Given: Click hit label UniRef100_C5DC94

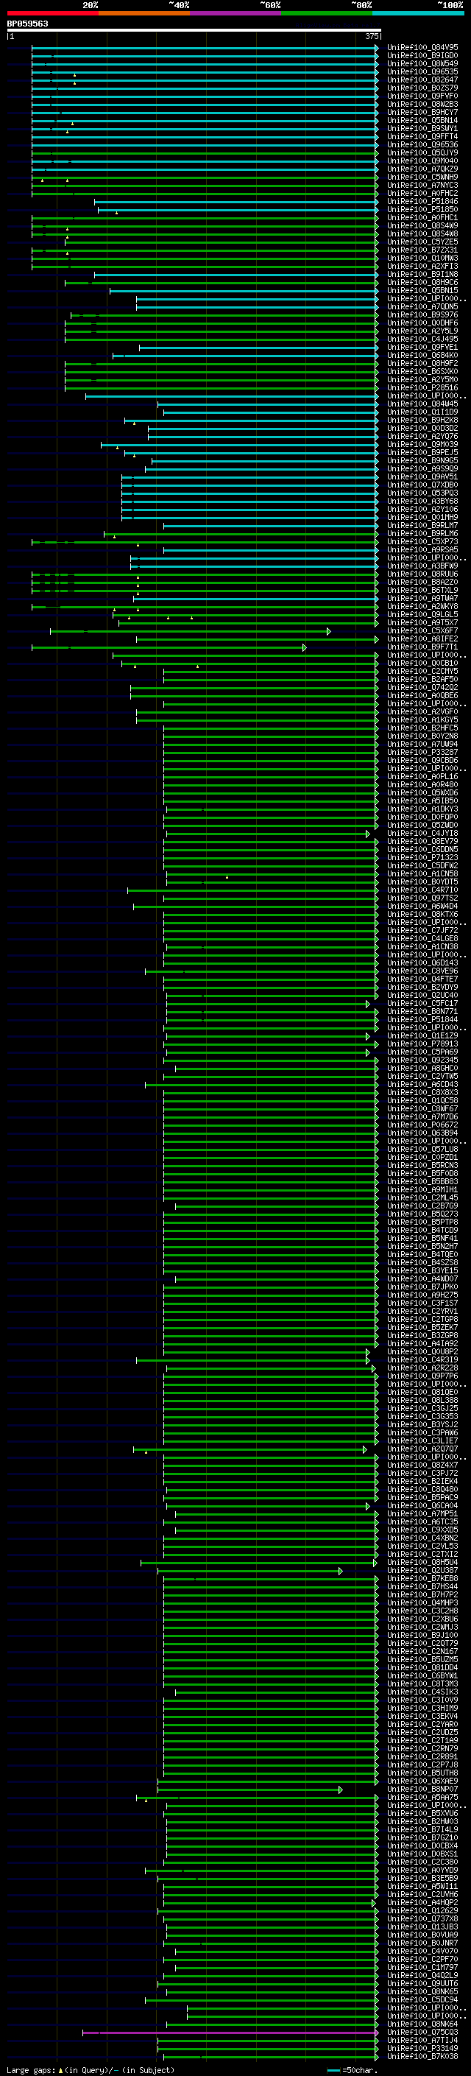Looking at the screenshot, I should coord(422,2000).
